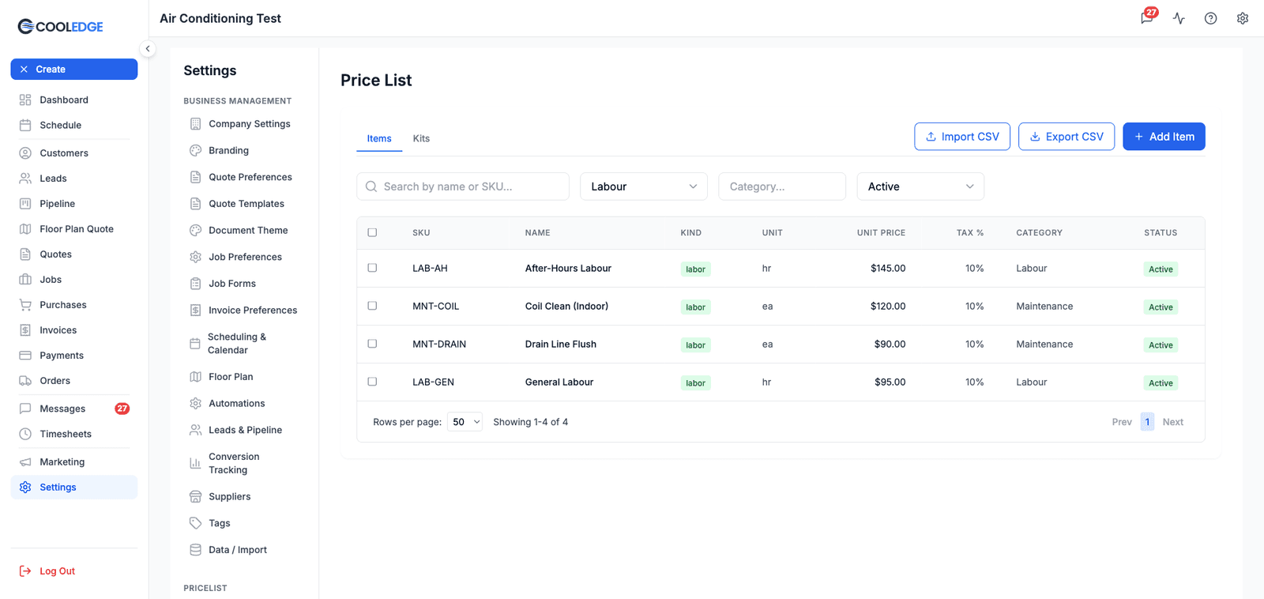
Task: Sort by the UNIT PRICE column header
Action: tap(881, 233)
